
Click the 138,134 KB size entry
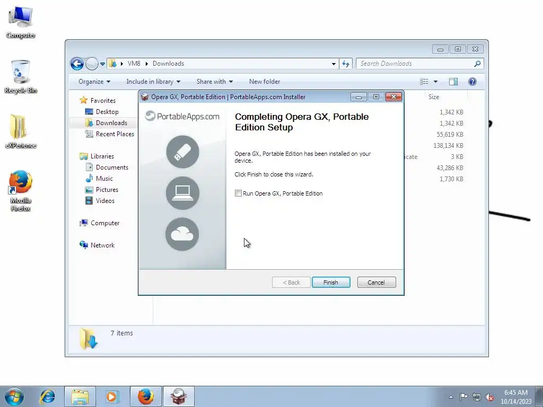[448, 146]
